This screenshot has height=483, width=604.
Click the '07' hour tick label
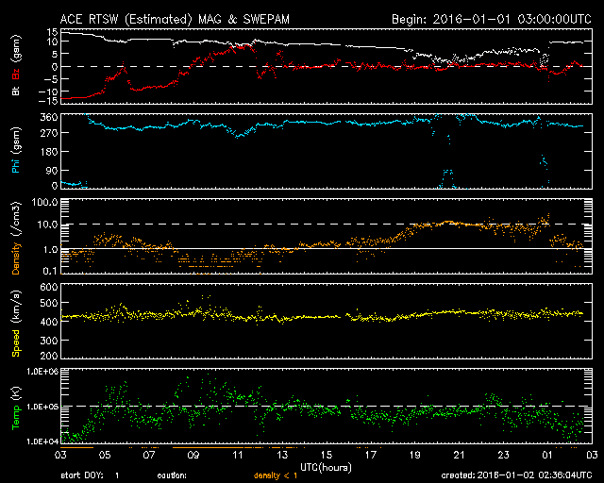[x=149, y=455]
